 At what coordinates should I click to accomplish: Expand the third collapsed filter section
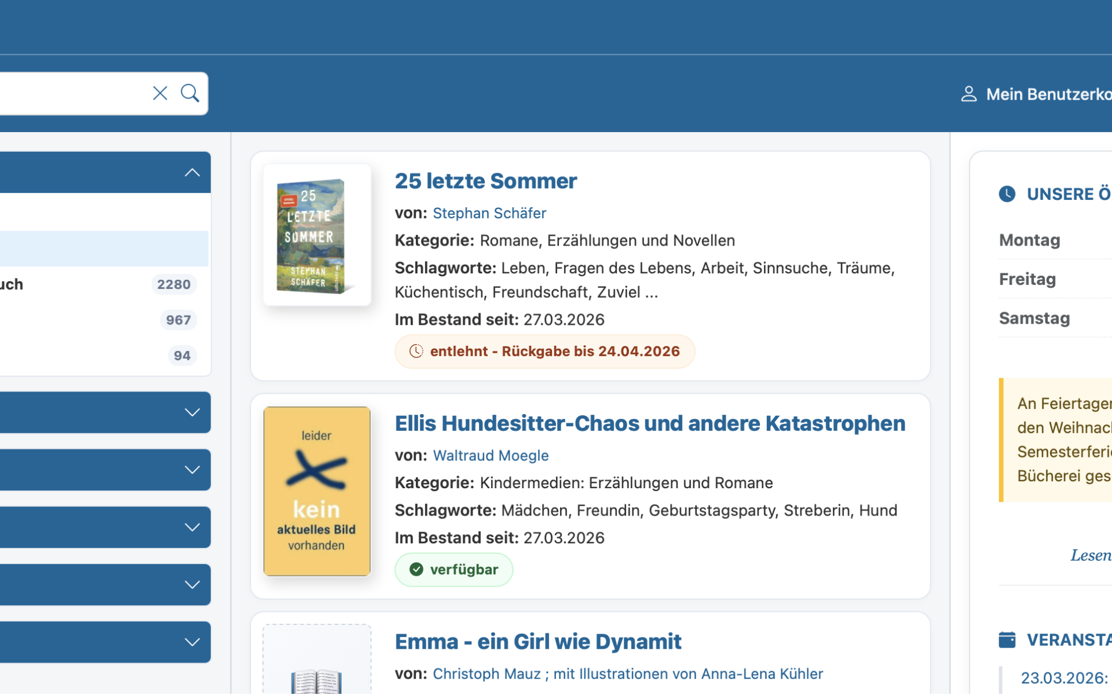[x=192, y=527]
